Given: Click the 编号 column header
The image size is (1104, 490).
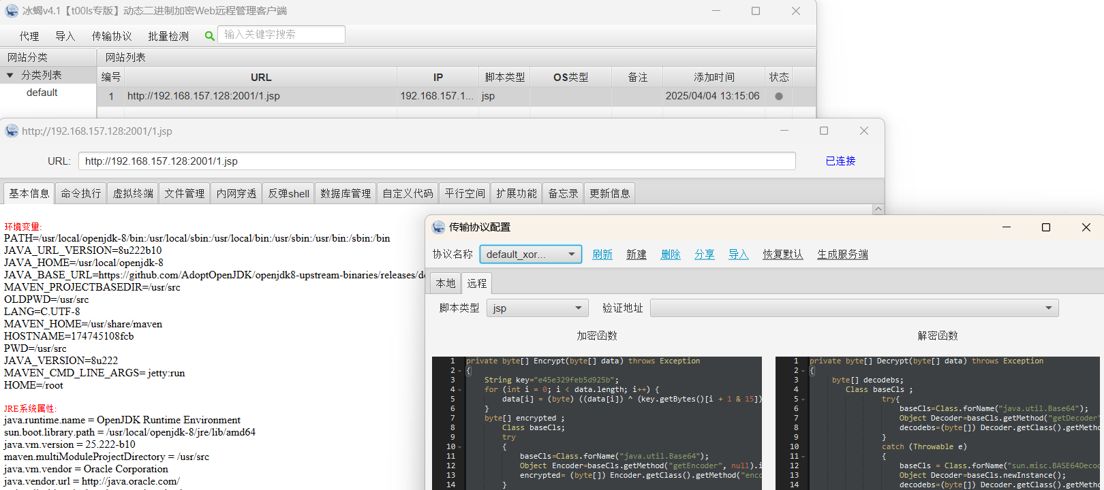Looking at the screenshot, I should tap(111, 78).
